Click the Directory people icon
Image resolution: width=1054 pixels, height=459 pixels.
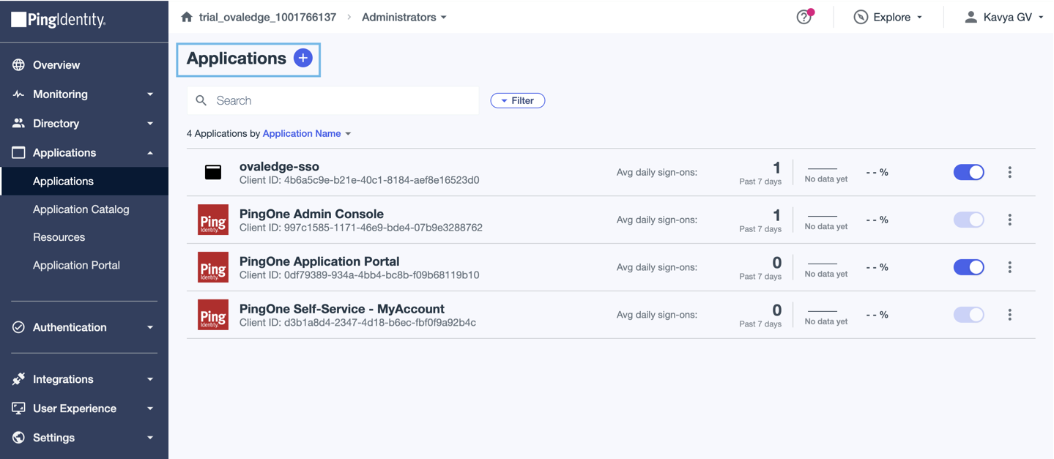(18, 123)
